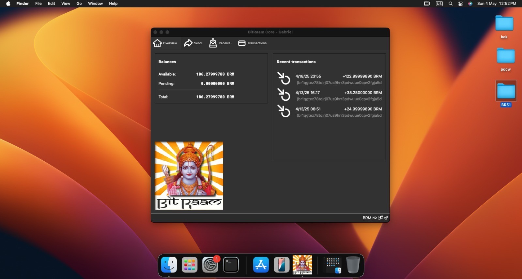This screenshot has width=522, height=279.
Task: Select the +24.99999890 BRM transaction amount
Action: coord(363,109)
